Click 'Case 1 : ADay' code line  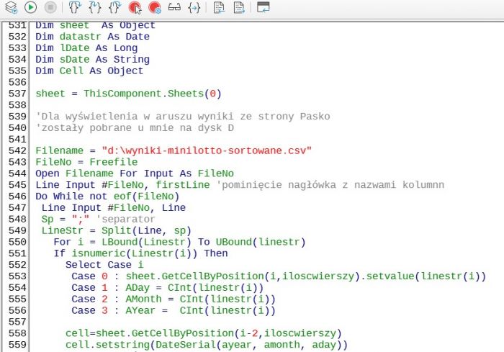point(168,288)
